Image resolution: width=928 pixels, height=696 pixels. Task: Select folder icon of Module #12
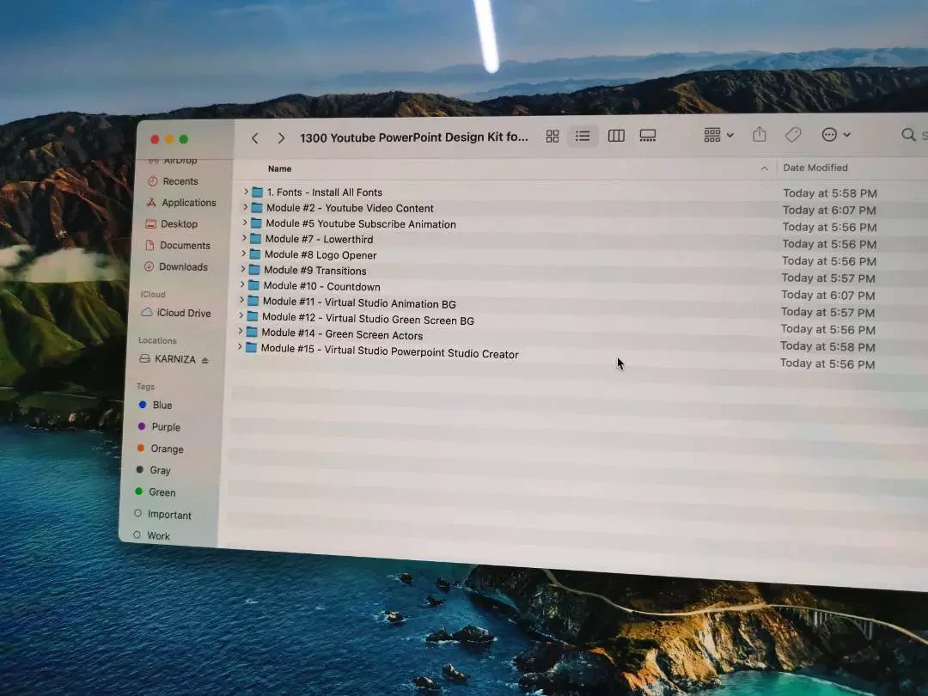pyautogui.click(x=253, y=316)
